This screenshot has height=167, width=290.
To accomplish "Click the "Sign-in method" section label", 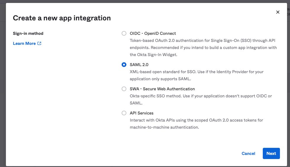I will pos(28,33).
